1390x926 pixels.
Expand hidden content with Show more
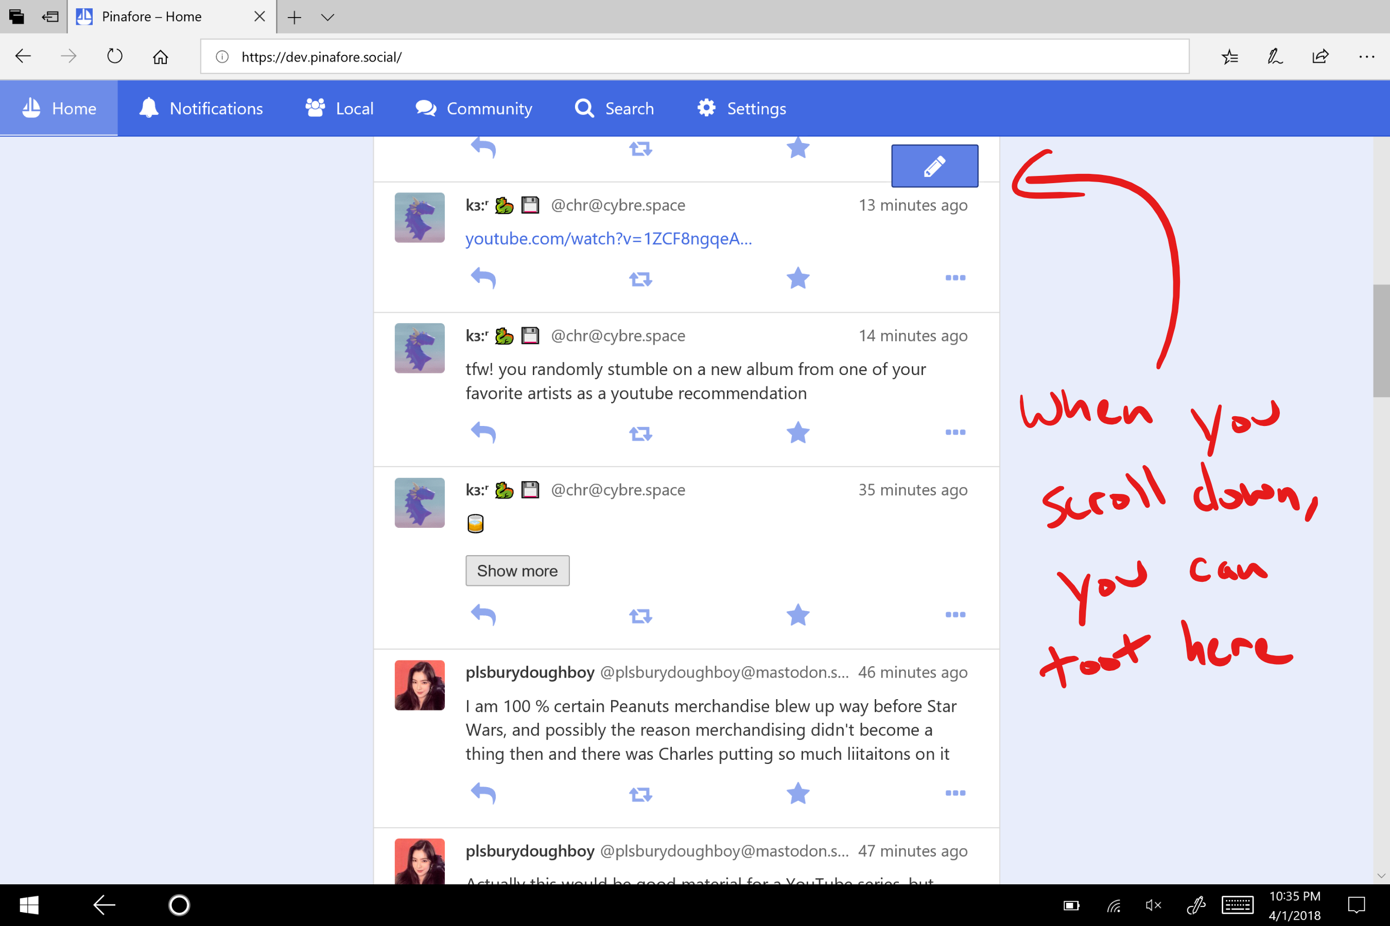pos(517,571)
